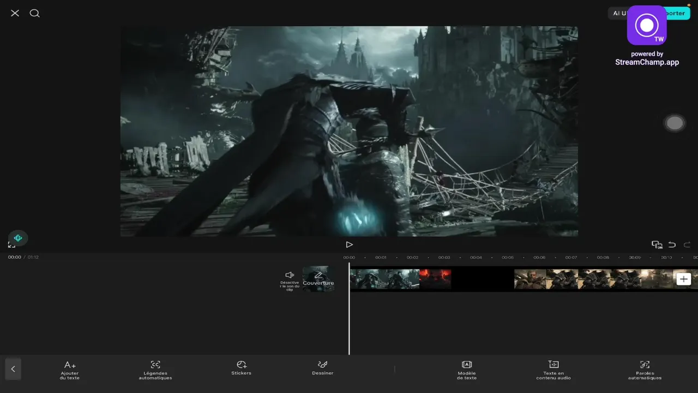Click the video preview canvas
Viewport: 698px width, 393px height.
(349, 131)
